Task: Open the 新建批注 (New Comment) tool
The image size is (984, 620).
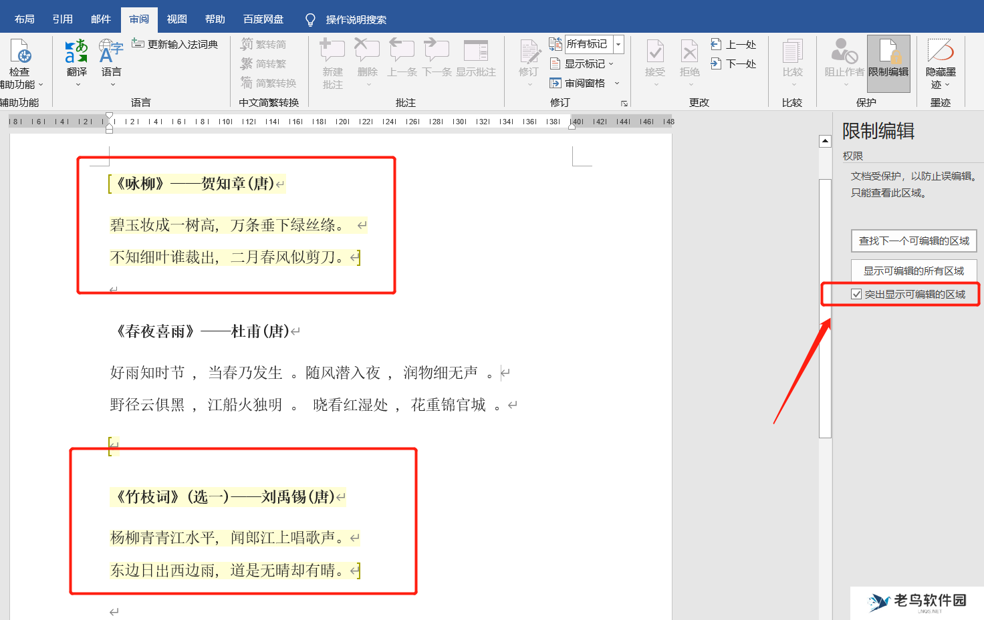Action: (x=332, y=60)
